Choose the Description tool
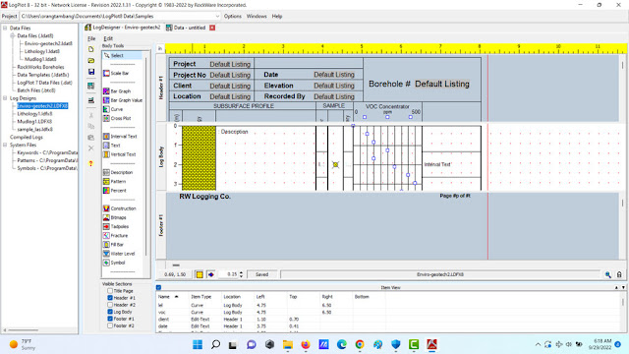The width and height of the screenshot is (629, 354). pos(118,172)
